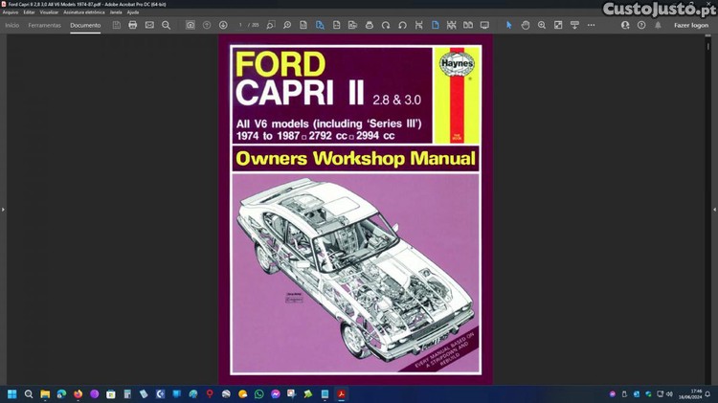Viewport: 718px width, 403px height.
Task: Rotate page clockwise icon
Action: 387,25
